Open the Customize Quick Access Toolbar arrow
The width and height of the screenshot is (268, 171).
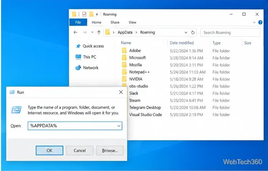click(x=97, y=14)
